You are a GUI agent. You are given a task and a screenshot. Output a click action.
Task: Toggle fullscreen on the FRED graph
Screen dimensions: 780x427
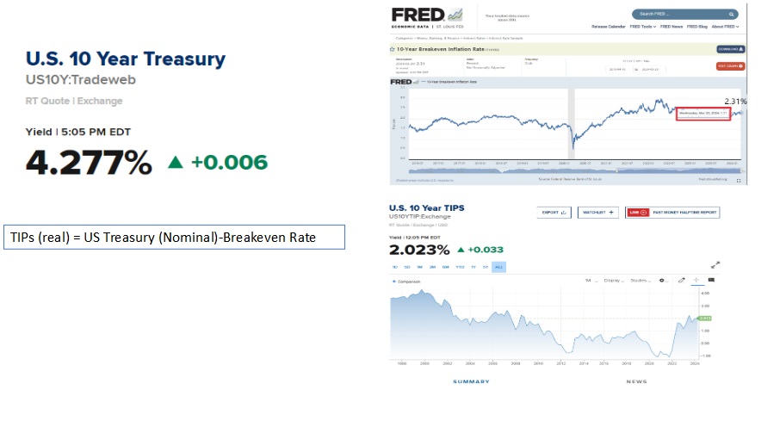coord(739,180)
